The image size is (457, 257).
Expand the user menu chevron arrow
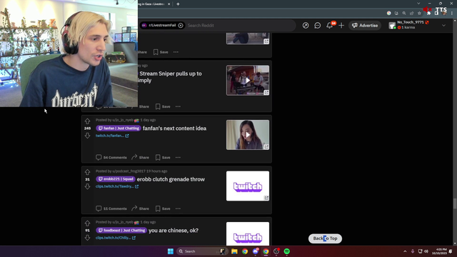[443, 26]
